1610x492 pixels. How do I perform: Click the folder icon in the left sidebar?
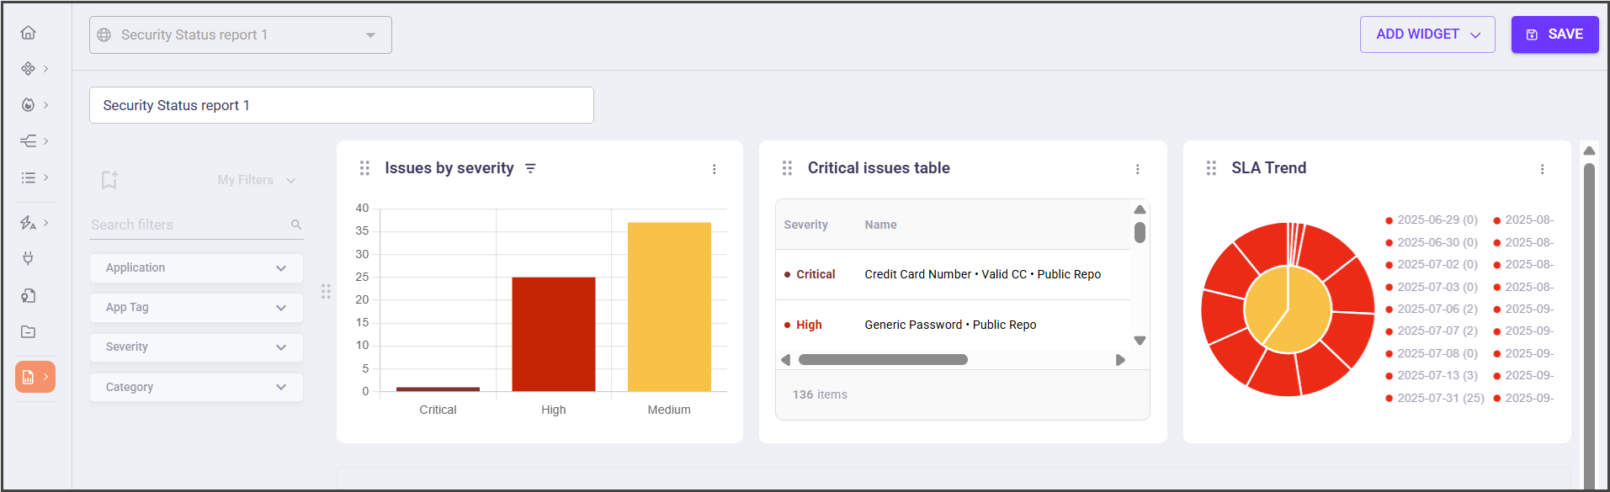pos(28,331)
